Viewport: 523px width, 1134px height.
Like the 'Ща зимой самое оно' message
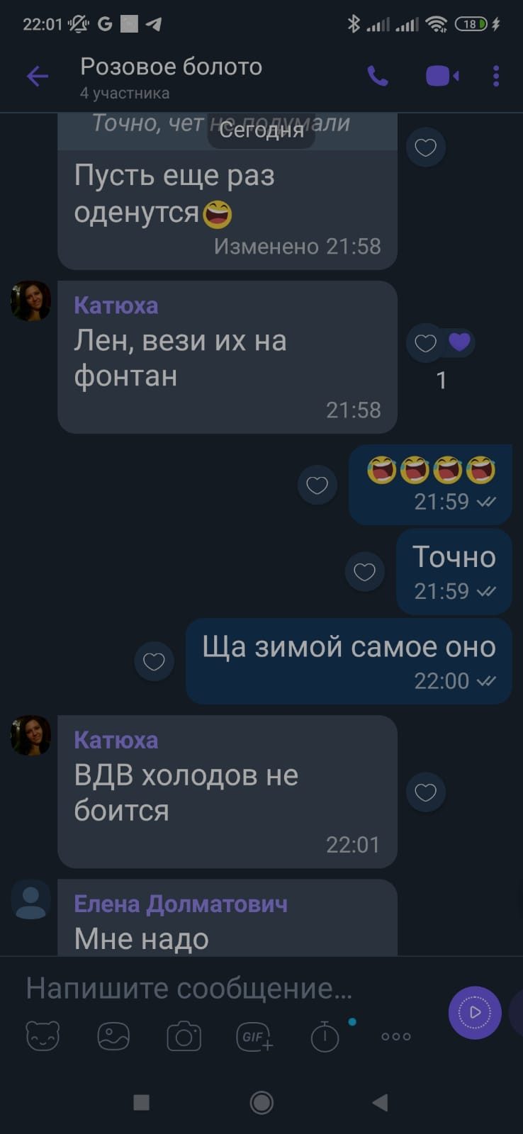pyautogui.click(x=154, y=661)
